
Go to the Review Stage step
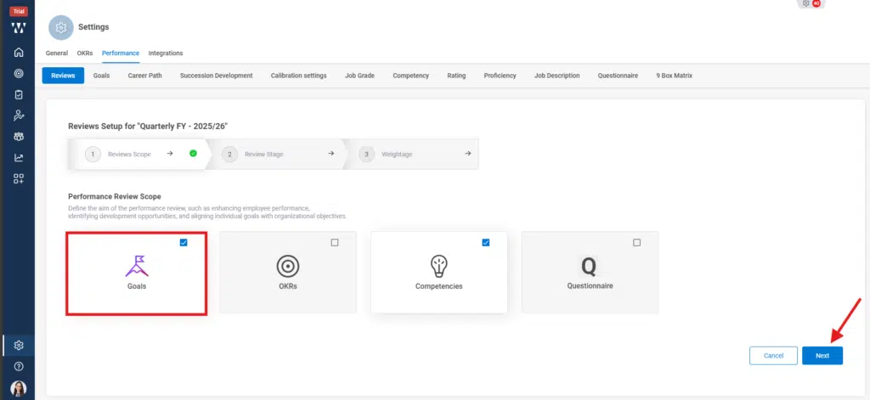pyautogui.click(x=265, y=155)
